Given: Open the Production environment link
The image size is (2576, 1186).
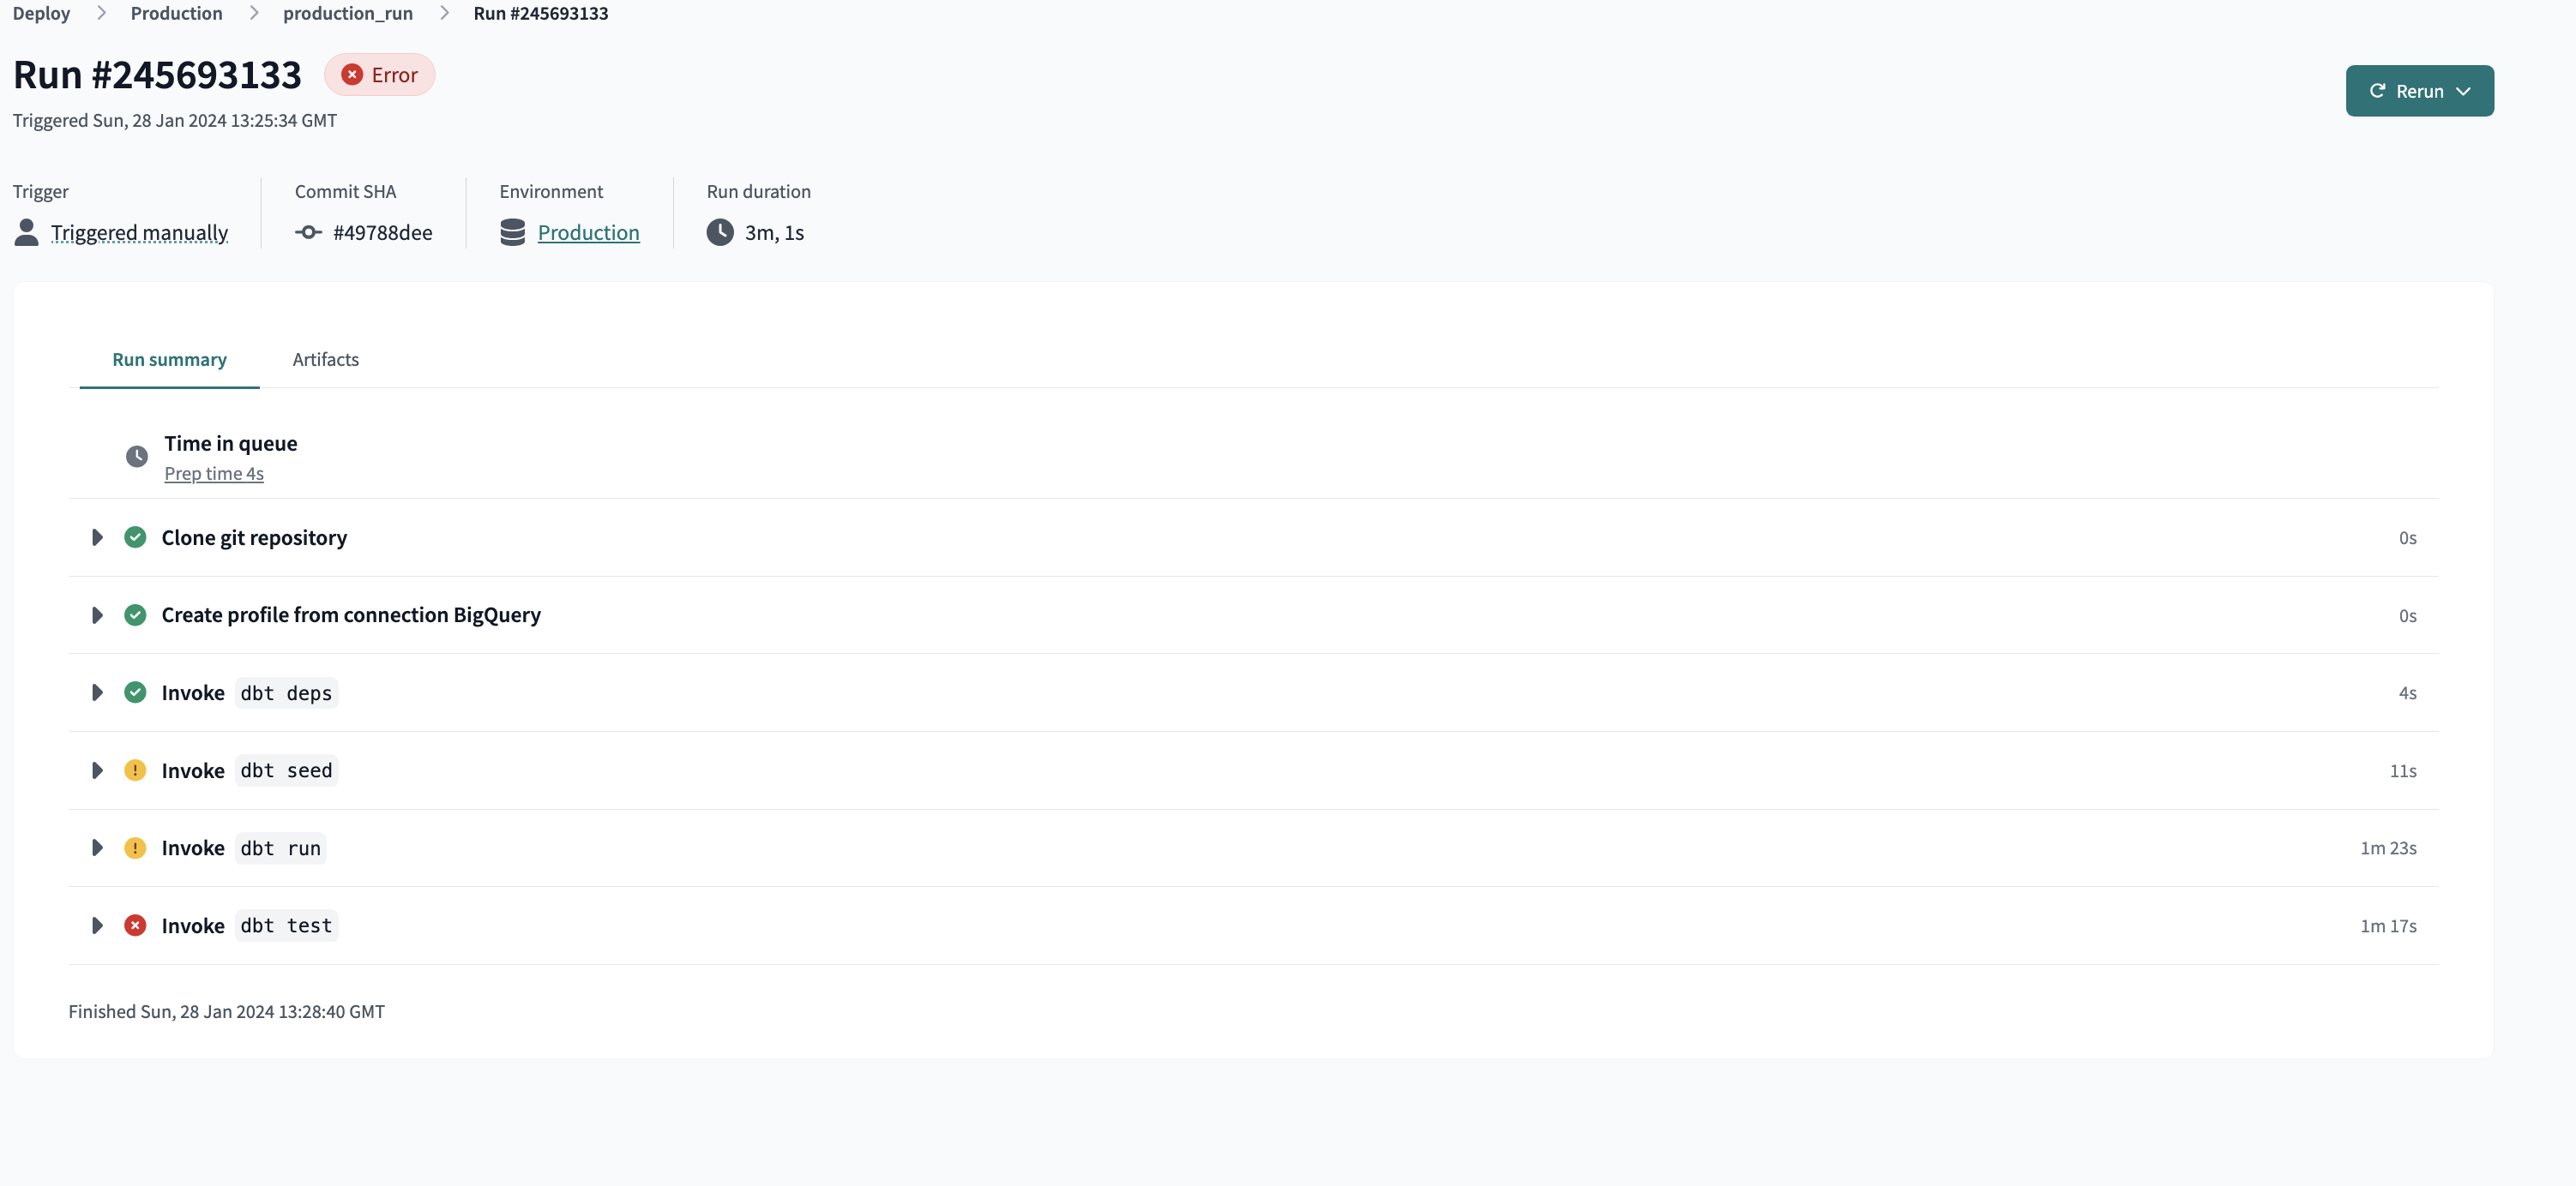Looking at the screenshot, I should tap(589, 233).
